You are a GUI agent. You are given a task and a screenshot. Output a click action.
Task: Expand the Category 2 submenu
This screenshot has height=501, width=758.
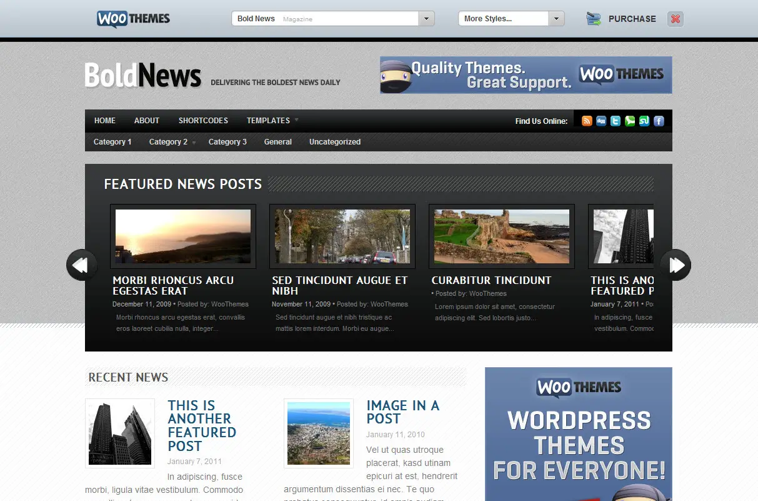click(172, 142)
